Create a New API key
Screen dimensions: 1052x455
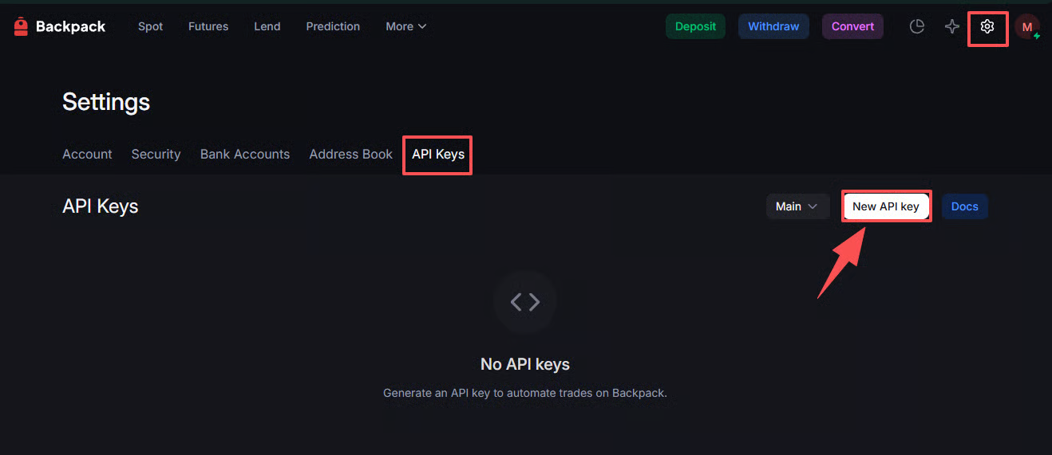pos(886,206)
